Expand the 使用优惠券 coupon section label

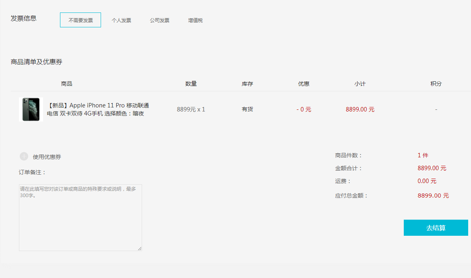47,157
